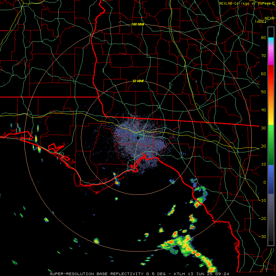Click the 80 value on the dBZ scale
The image size is (276, 276).
click(263, 37)
